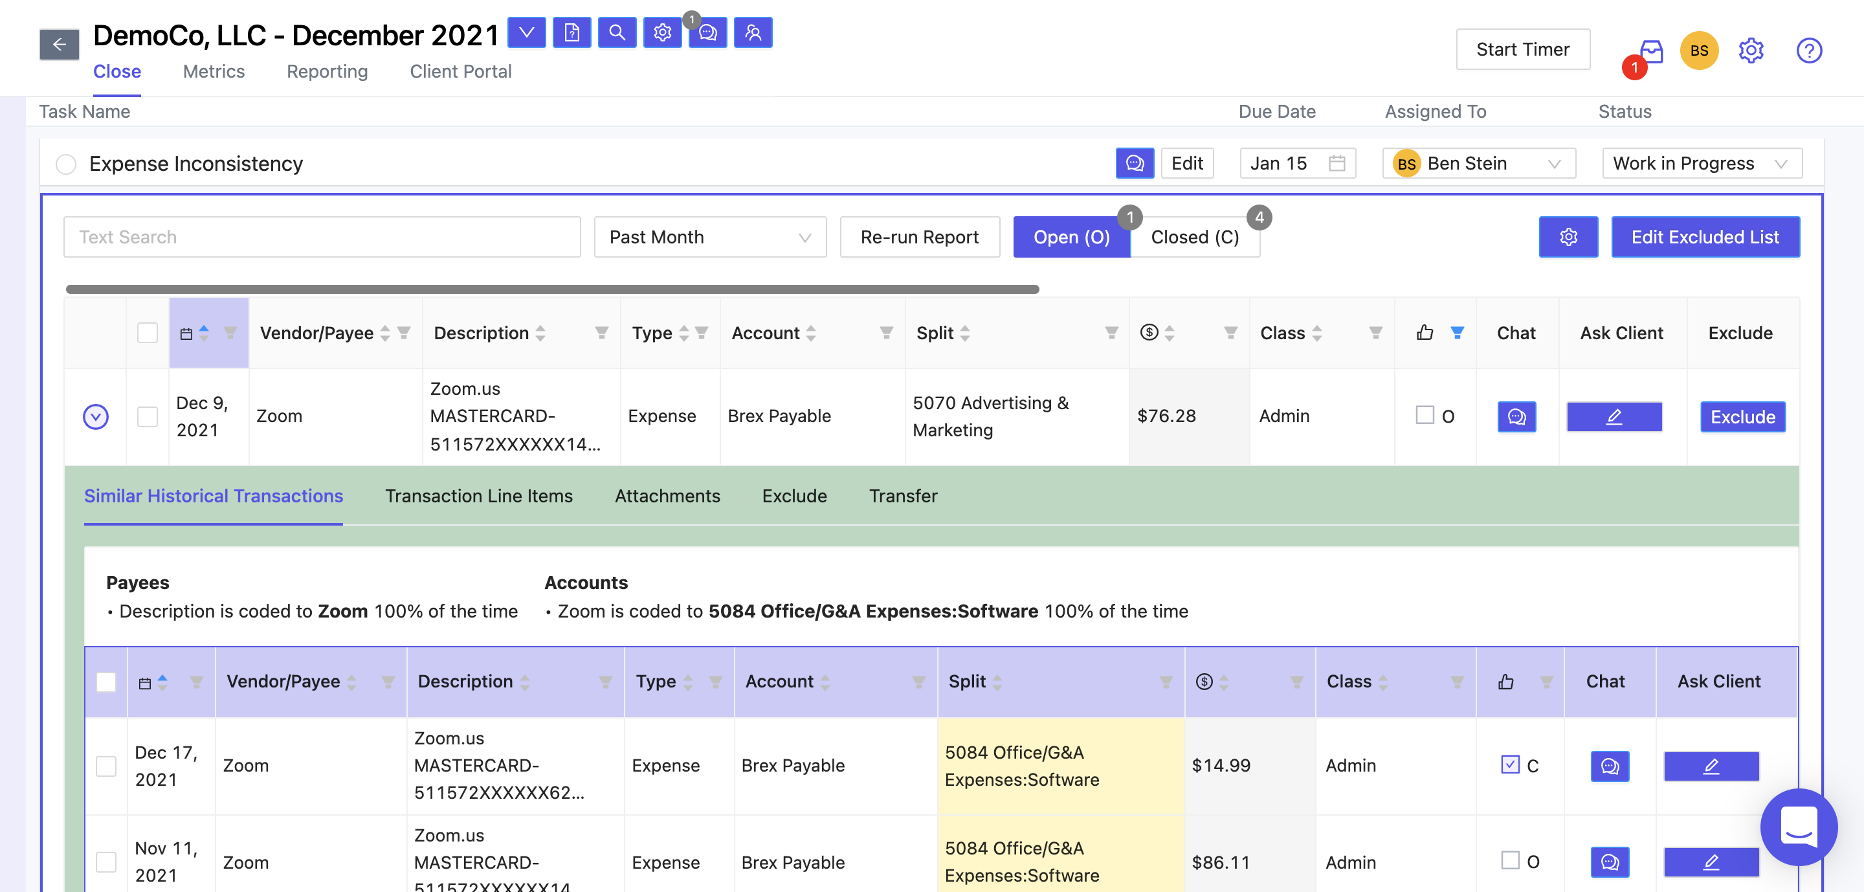
Task: Uncheck the reviewed box on $14.99 row
Action: (x=1509, y=764)
